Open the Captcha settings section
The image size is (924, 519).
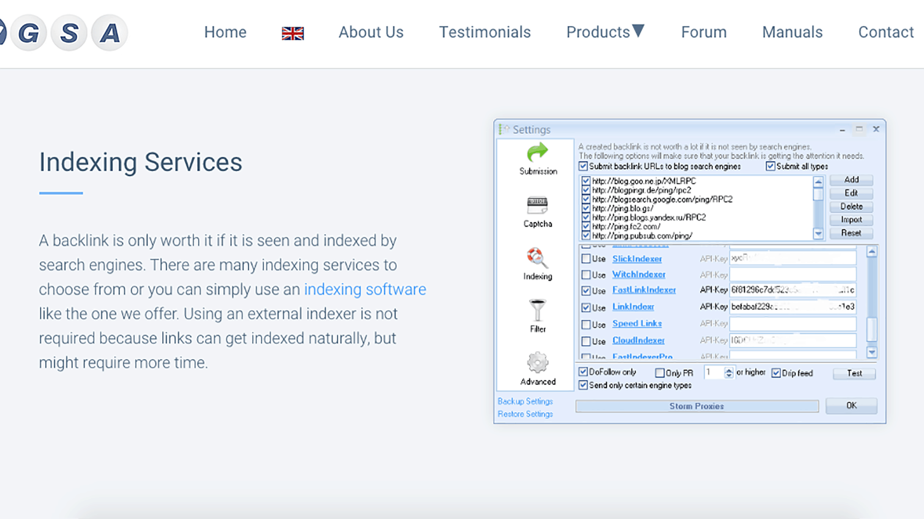(x=538, y=212)
